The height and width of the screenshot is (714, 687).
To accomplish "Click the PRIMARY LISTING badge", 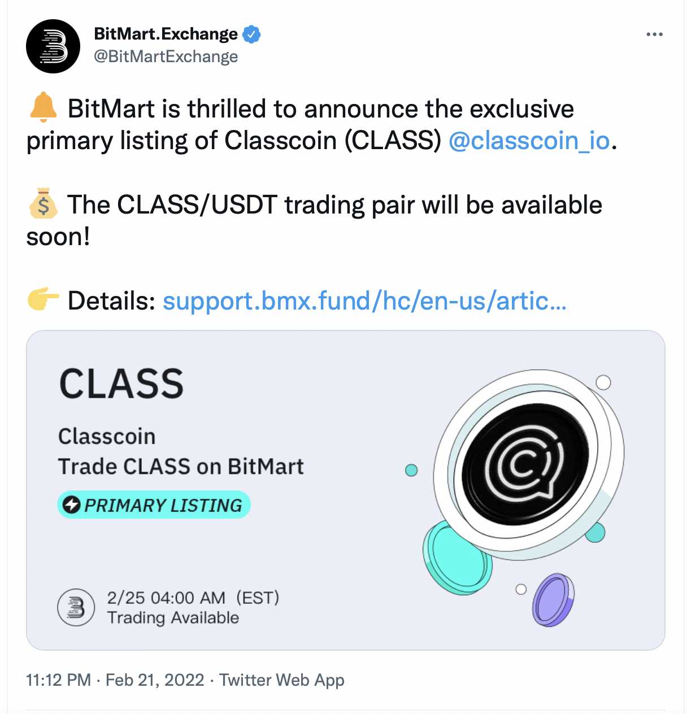I will pyautogui.click(x=154, y=504).
